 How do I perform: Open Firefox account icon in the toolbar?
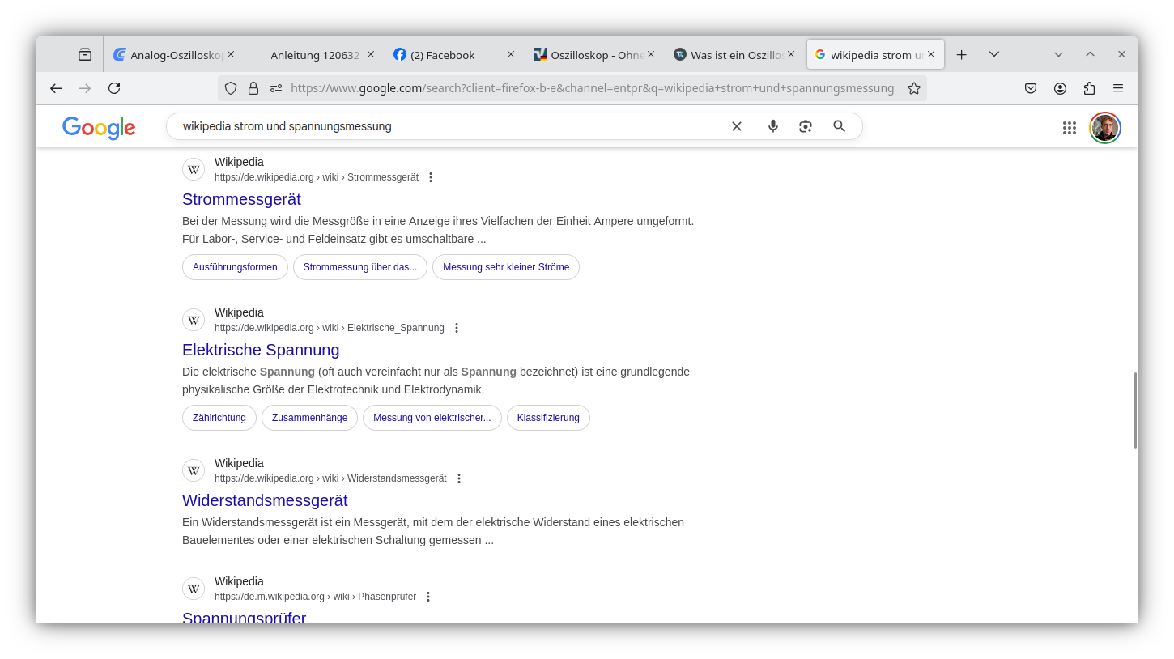pos(1060,88)
